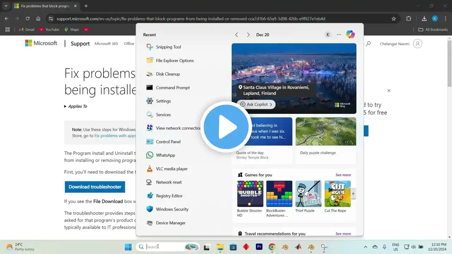This screenshot has height=254, width=452.
Task: Open the All Bookmarks folder
Action: pos(433,30)
